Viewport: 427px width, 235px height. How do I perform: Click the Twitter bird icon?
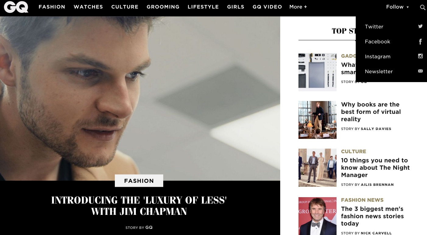420,26
